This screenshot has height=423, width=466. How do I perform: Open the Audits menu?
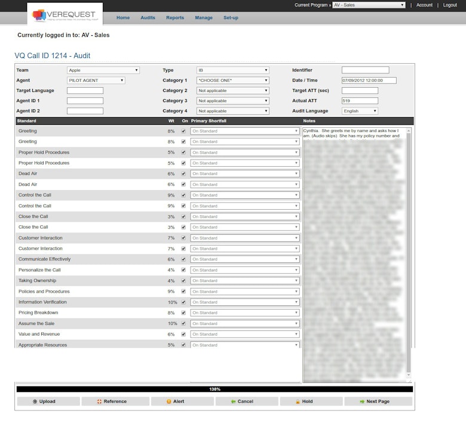(148, 18)
